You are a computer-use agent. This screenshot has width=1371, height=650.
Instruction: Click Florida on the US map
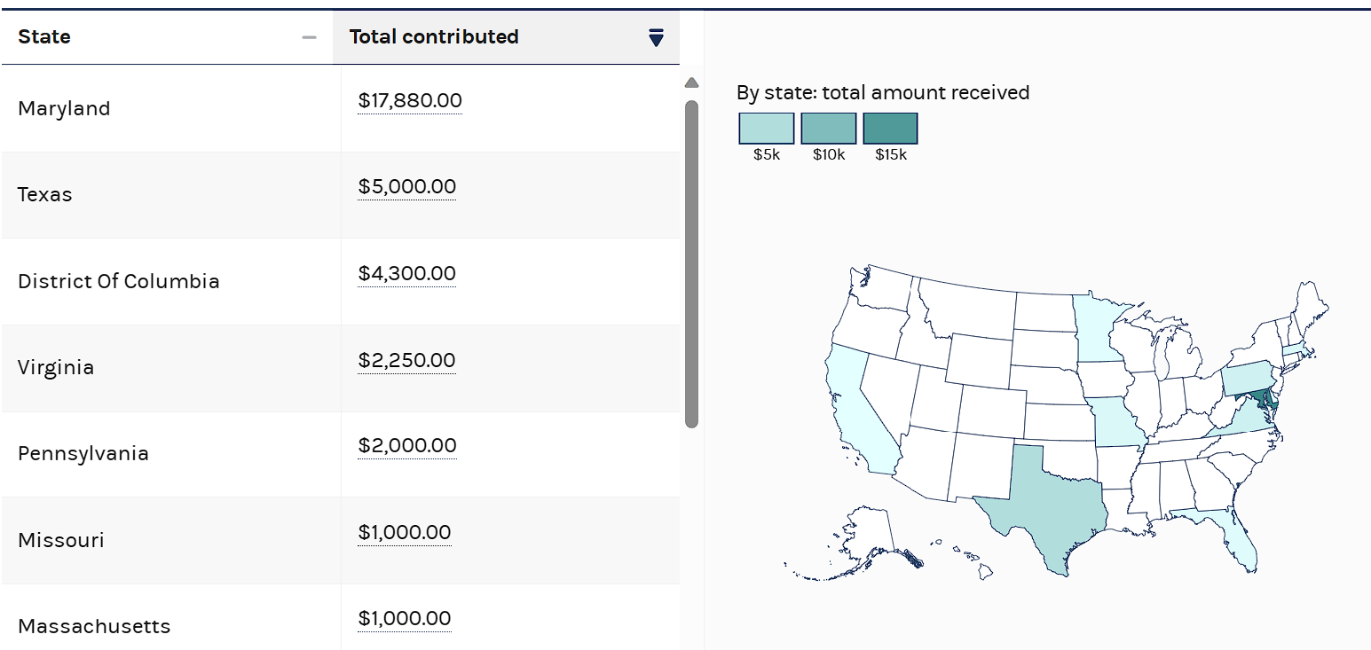pyautogui.click(x=1241, y=543)
